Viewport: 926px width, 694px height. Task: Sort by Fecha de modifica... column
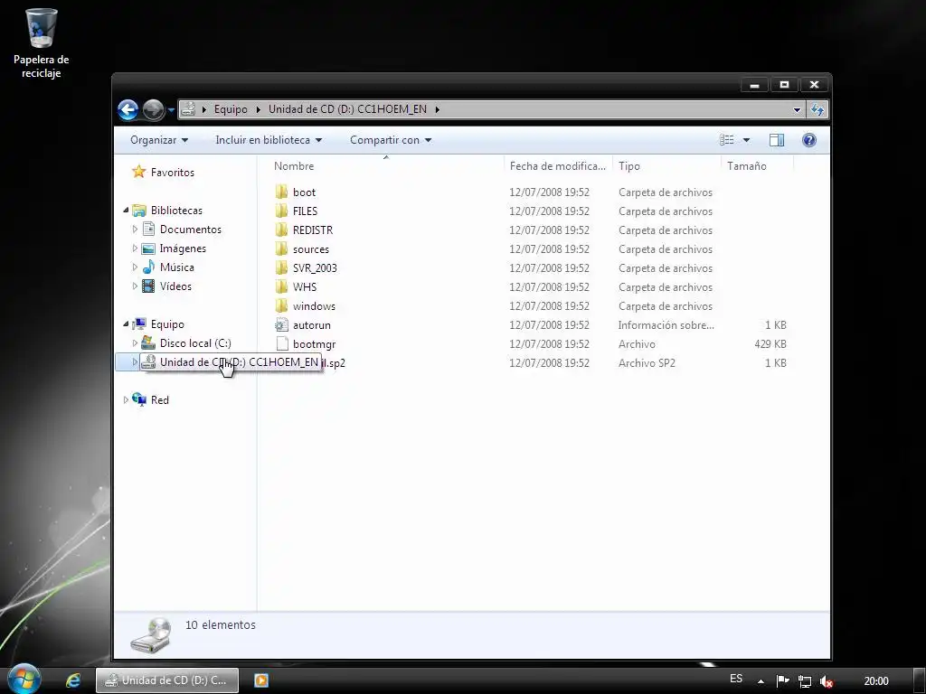point(558,166)
